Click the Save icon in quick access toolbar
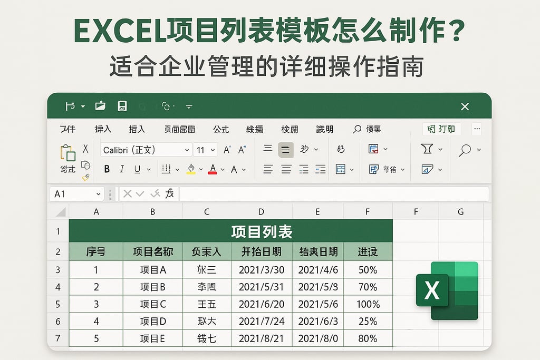Viewport: 540px width, 360px height. (122, 106)
